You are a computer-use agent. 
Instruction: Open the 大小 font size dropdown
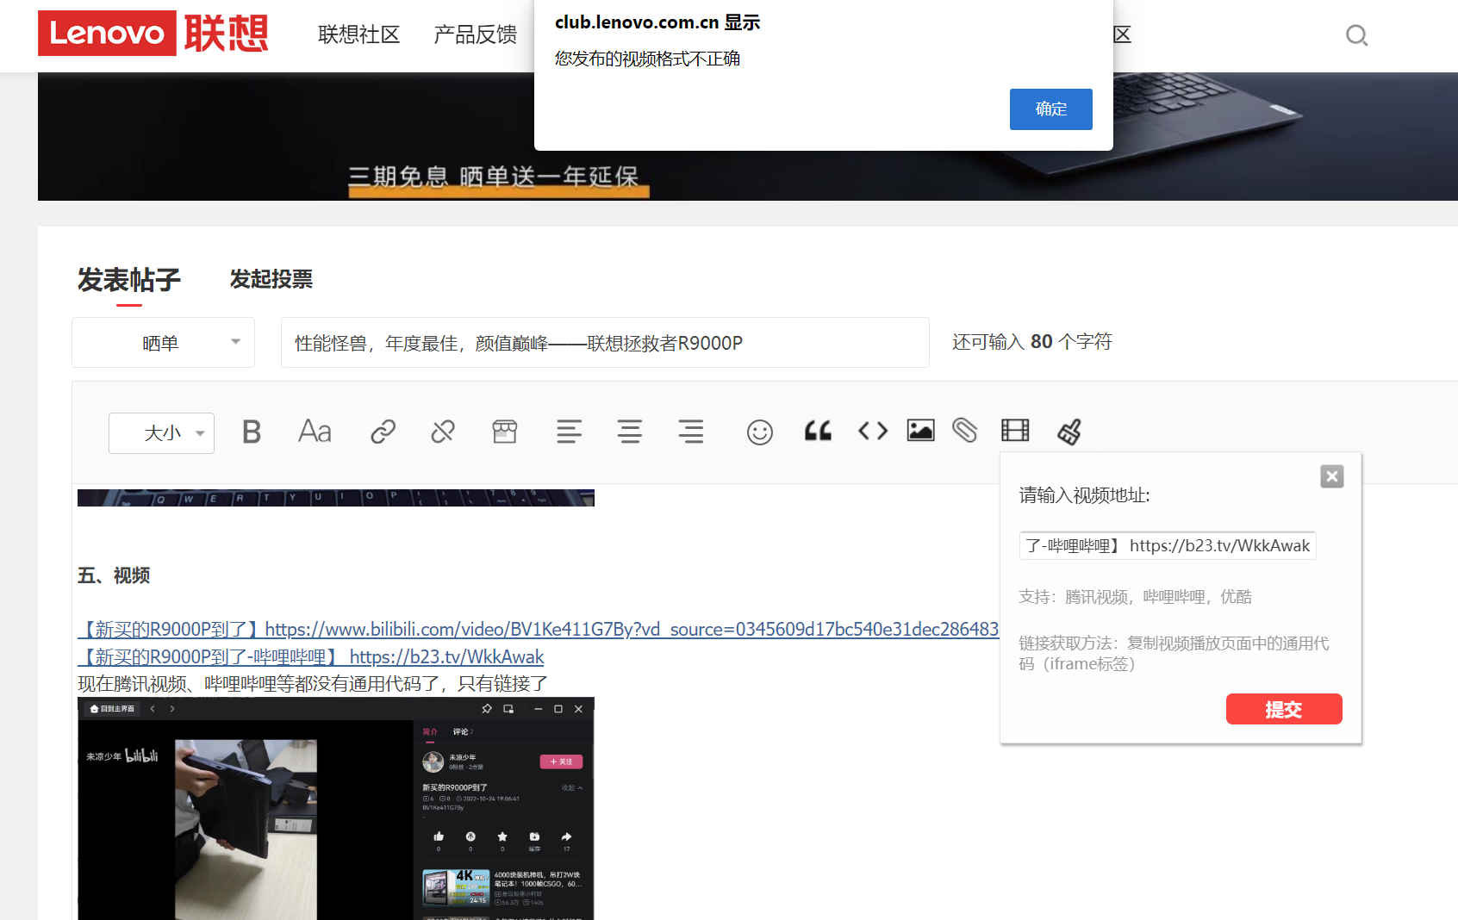(x=161, y=433)
